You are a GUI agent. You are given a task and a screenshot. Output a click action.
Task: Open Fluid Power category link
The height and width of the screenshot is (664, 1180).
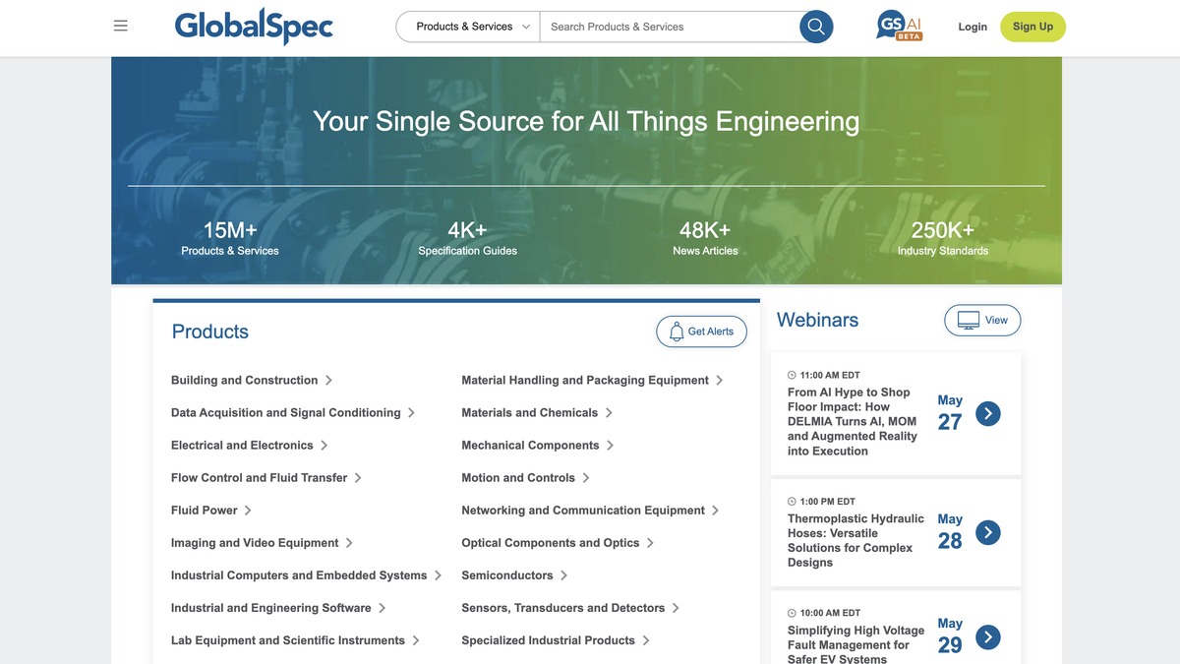(x=205, y=511)
